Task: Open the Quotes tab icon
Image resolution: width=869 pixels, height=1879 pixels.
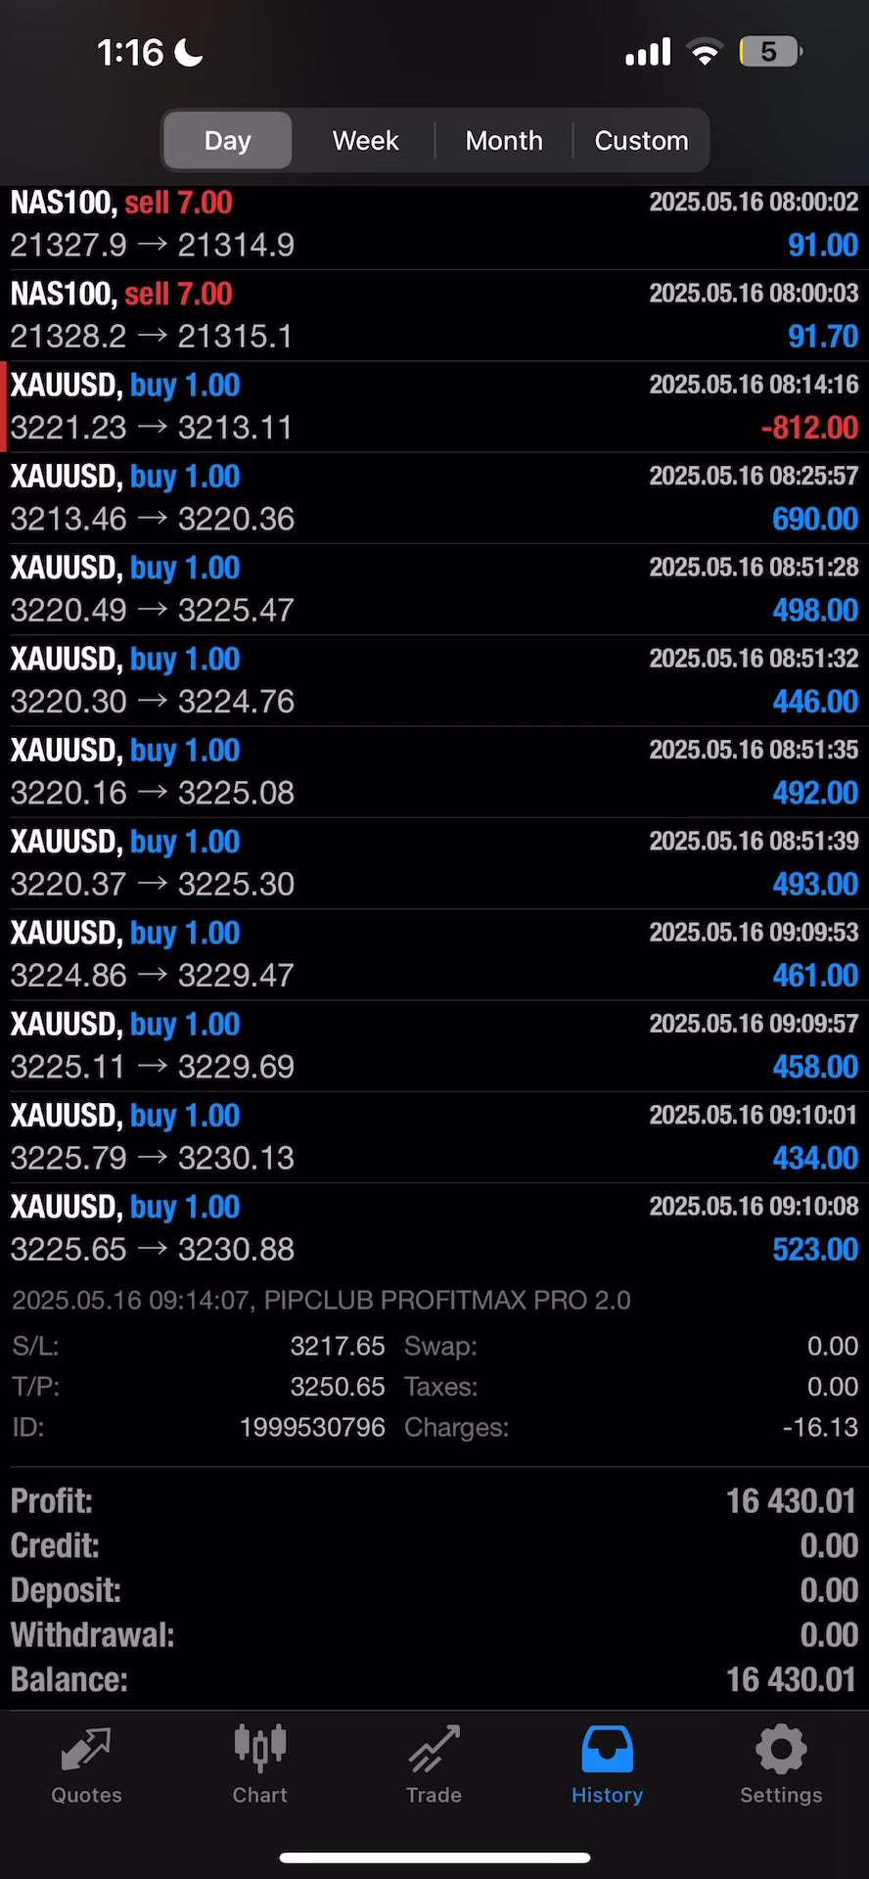Action: [x=86, y=1749]
